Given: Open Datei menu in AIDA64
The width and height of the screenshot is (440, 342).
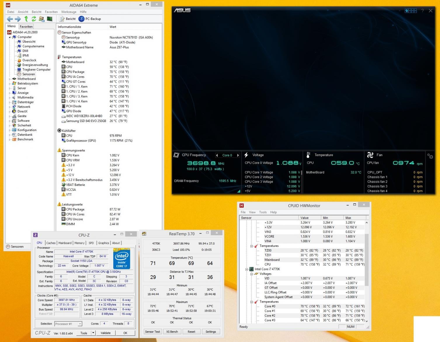Looking at the screenshot, I should (x=11, y=12).
